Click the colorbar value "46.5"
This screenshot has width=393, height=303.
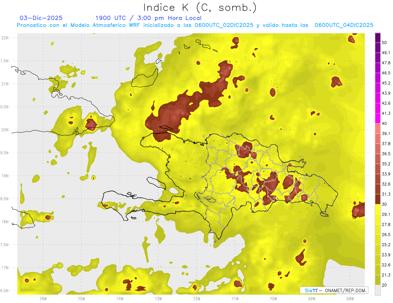pos(386,73)
